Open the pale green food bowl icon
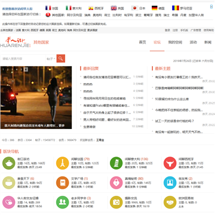The image size is (215, 215). pos(9,183)
